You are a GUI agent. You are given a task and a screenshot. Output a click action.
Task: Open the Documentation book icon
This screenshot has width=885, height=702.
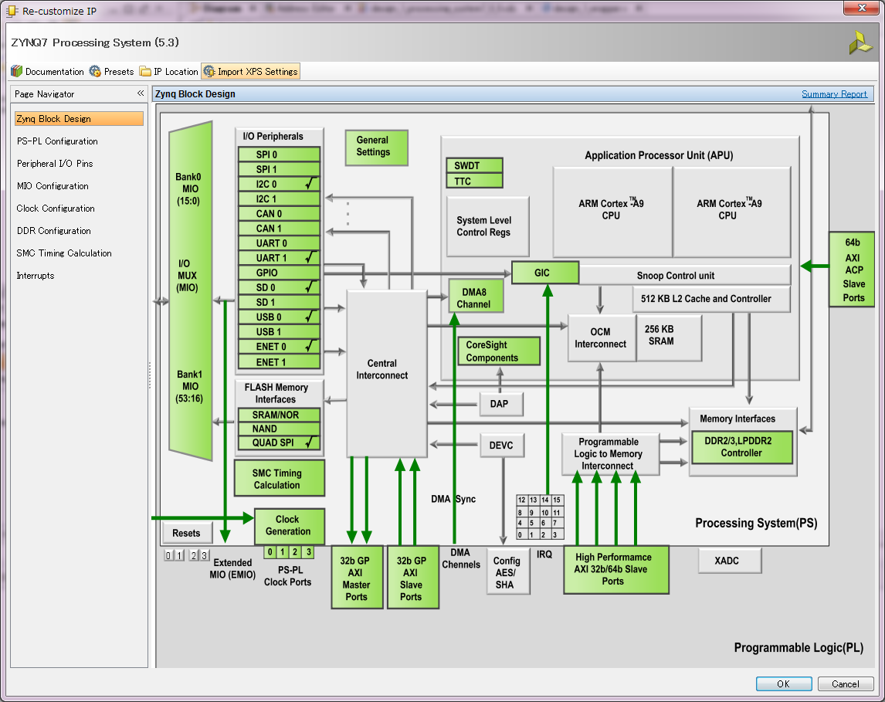coord(16,71)
